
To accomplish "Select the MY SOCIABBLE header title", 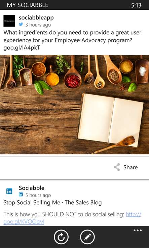I will [28, 5].
